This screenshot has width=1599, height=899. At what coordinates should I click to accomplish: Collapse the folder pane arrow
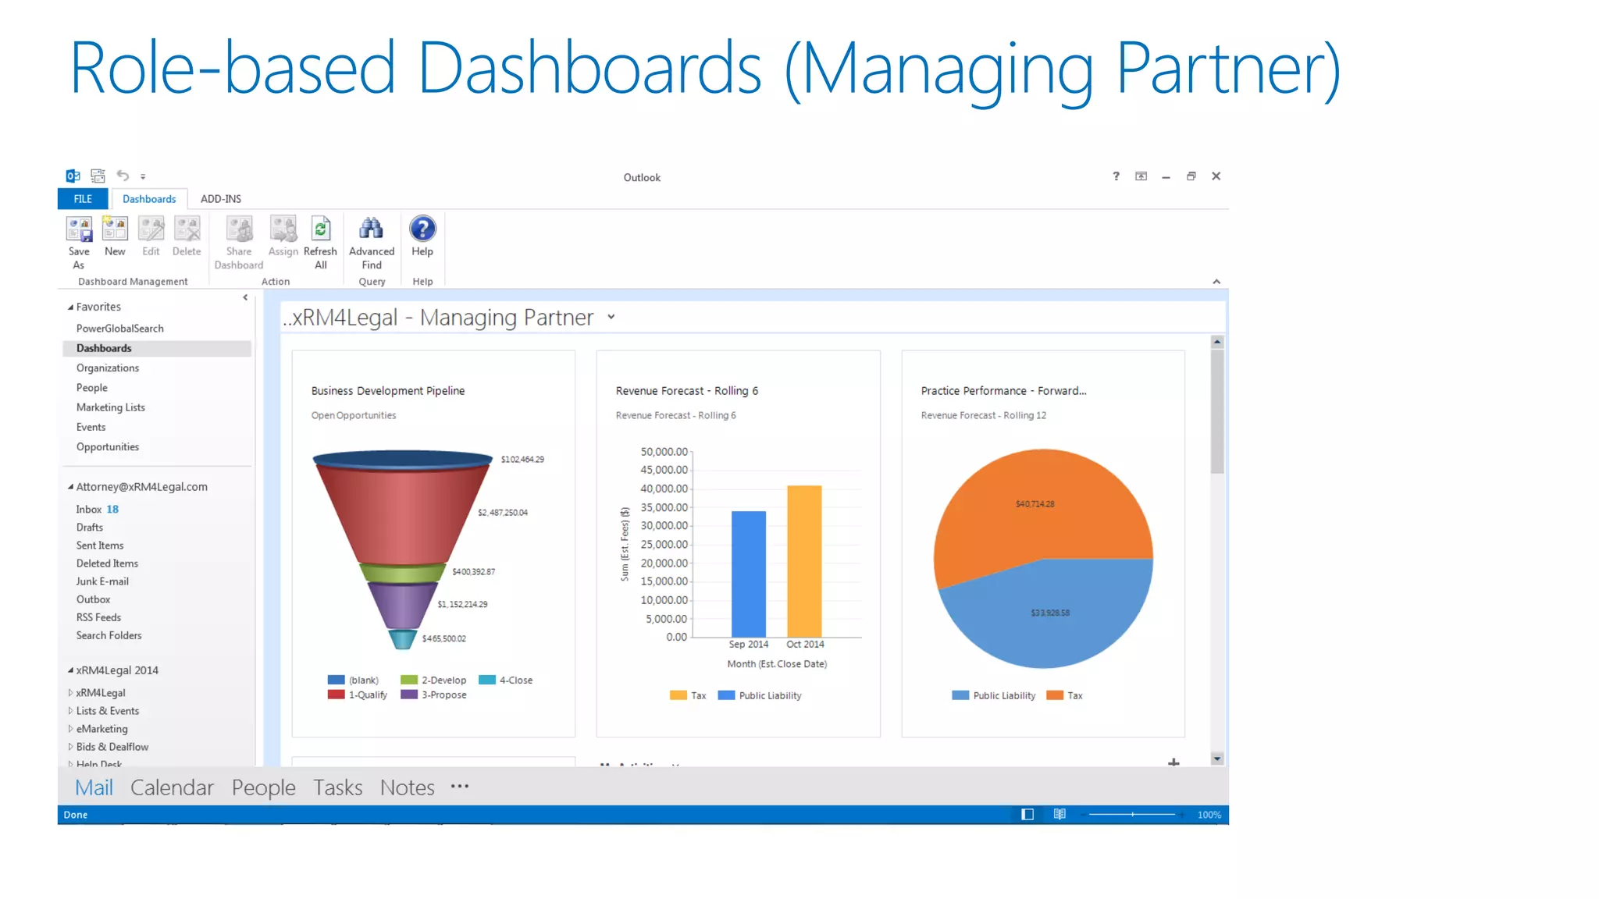245,297
